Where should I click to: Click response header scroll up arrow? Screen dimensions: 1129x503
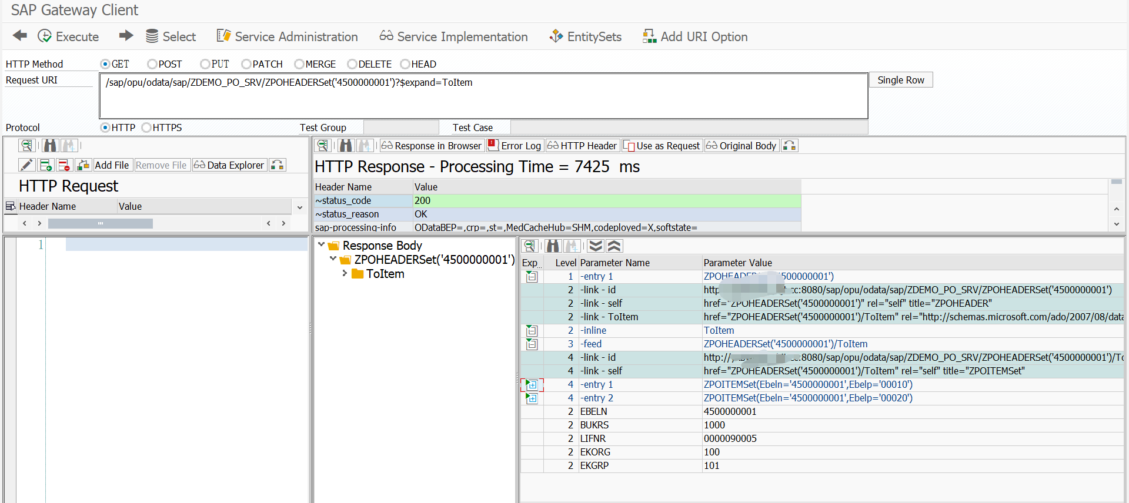tap(1117, 209)
